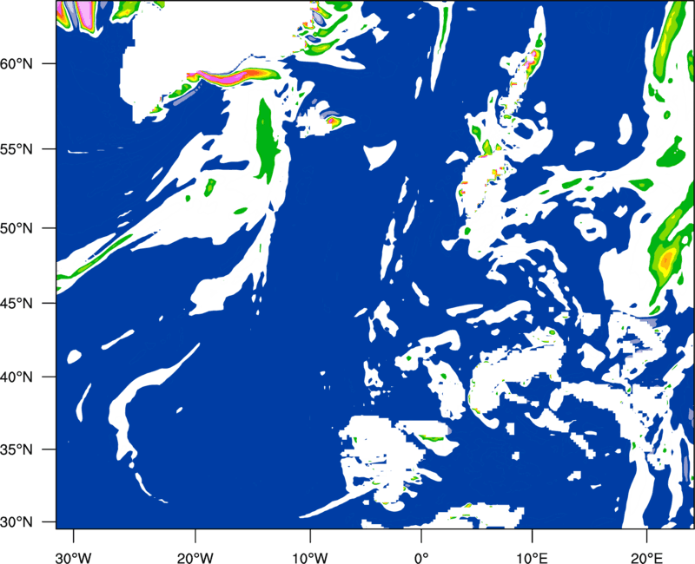695x564 pixels.
Task: Click the 60°N latitude label
Action: pos(17,63)
